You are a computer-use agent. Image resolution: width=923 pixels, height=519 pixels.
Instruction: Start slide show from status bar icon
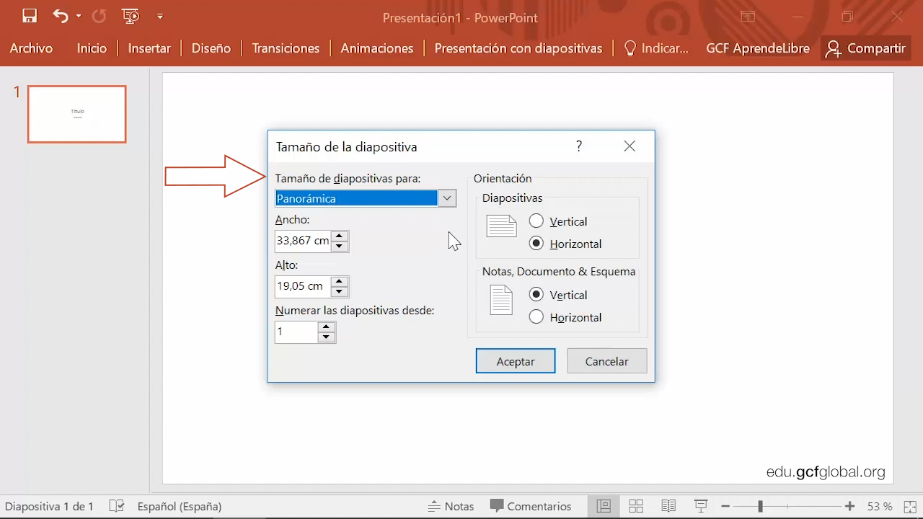[700, 506]
